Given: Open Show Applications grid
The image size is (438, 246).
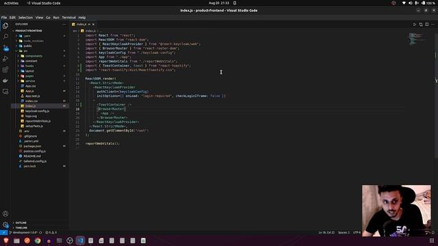Looking at the screenshot, I should pyautogui.click(x=432, y=241).
